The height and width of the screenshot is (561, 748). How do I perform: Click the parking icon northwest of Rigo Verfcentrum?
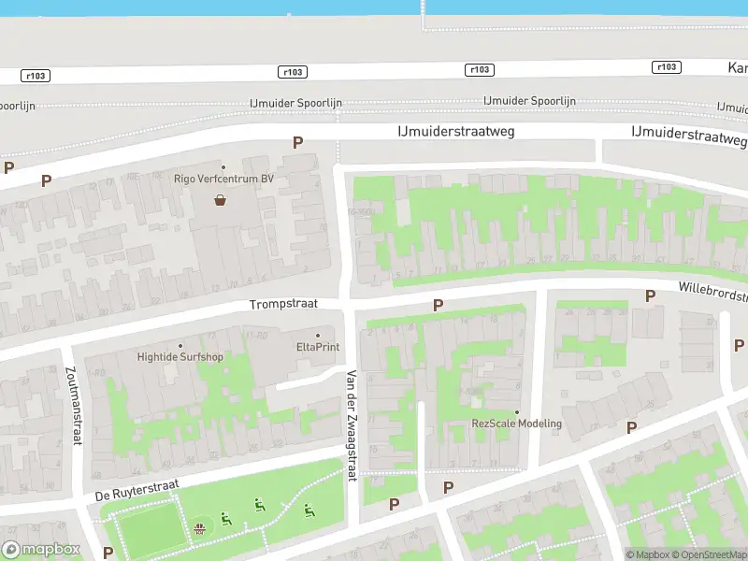click(x=45, y=180)
